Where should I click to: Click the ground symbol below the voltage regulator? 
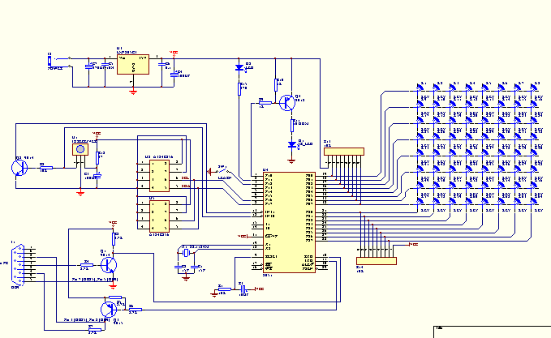(x=131, y=92)
